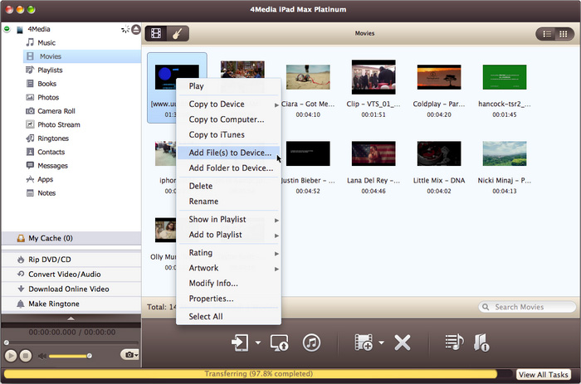Click the Copy to Computer toolbar icon
The width and height of the screenshot is (581, 384).
pos(280,342)
